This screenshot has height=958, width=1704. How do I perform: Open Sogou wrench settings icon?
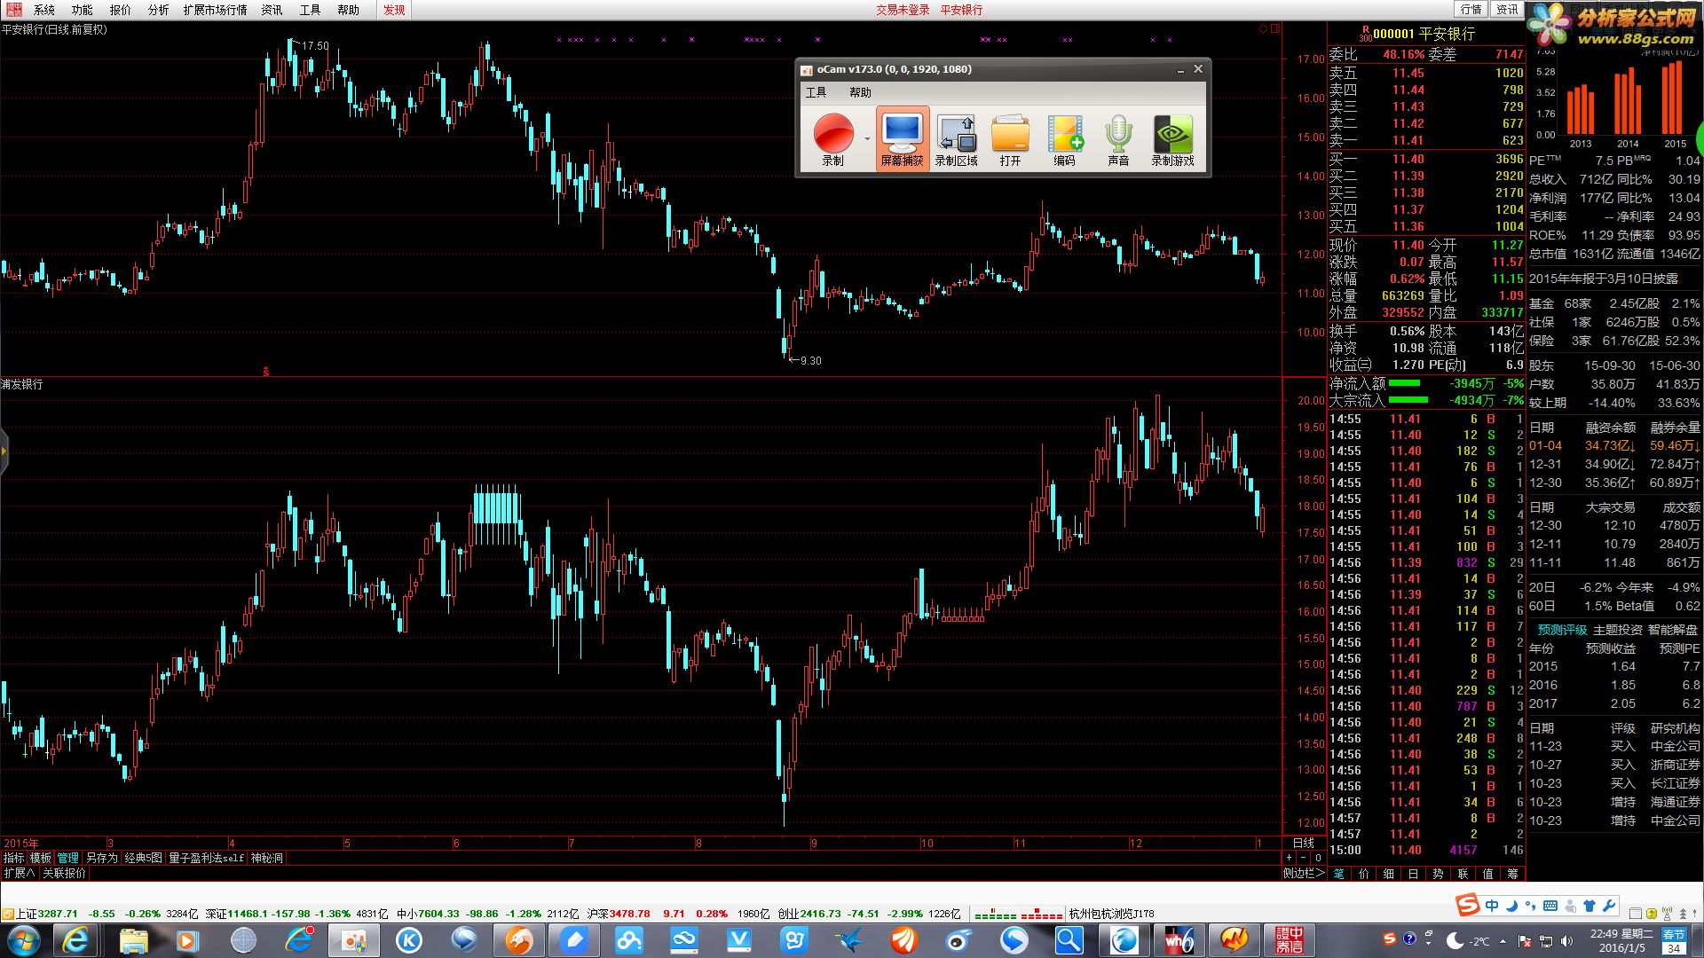click(x=1608, y=906)
